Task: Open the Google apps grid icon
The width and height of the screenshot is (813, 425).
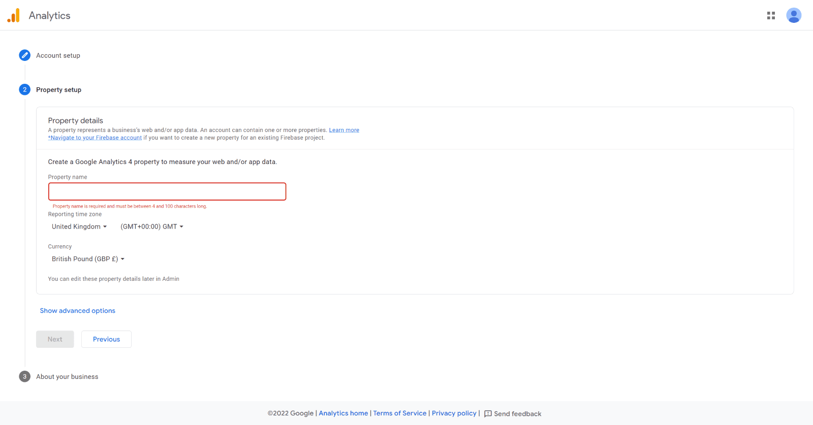Action: [x=771, y=16]
